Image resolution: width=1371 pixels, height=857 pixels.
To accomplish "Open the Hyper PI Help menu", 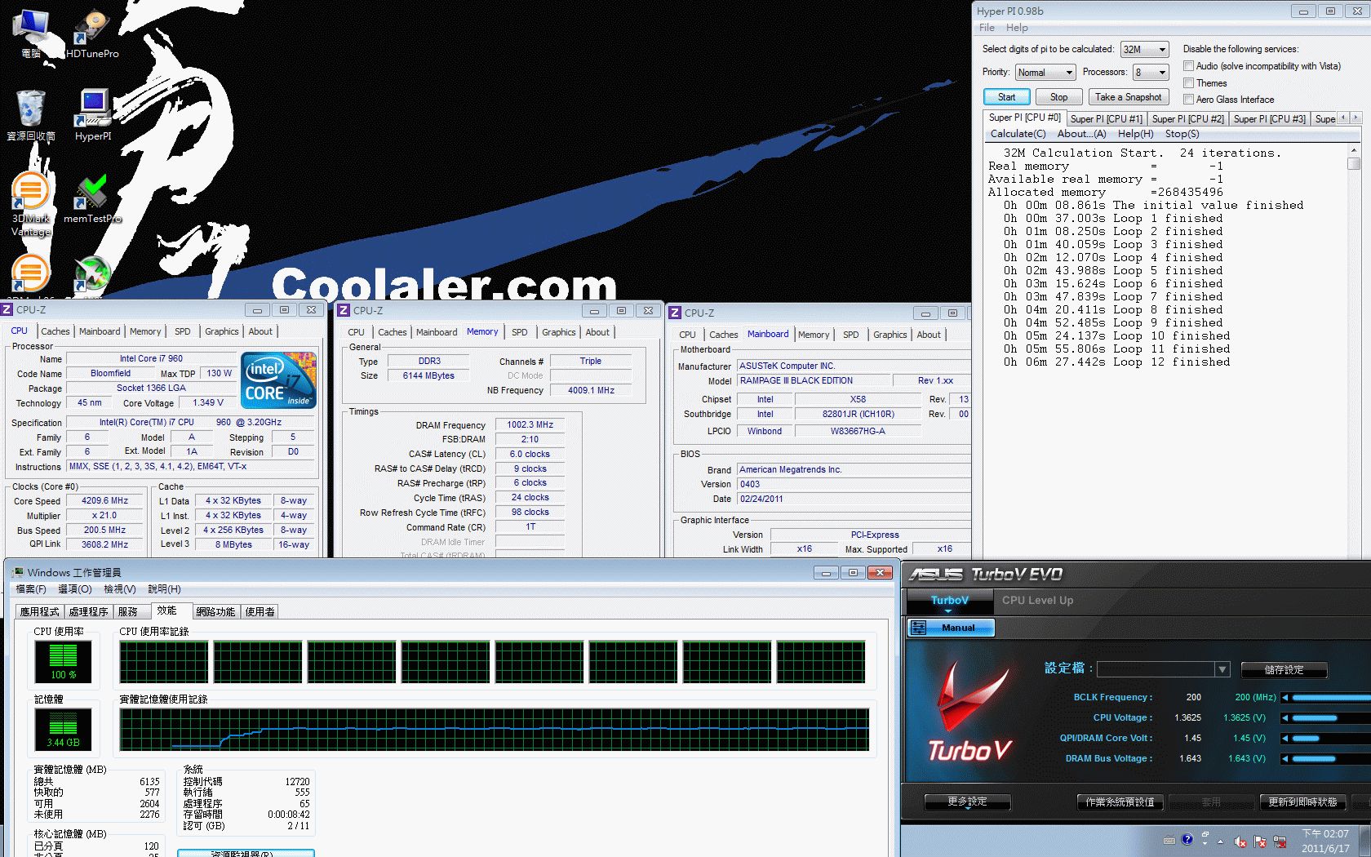I will [1017, 28].
